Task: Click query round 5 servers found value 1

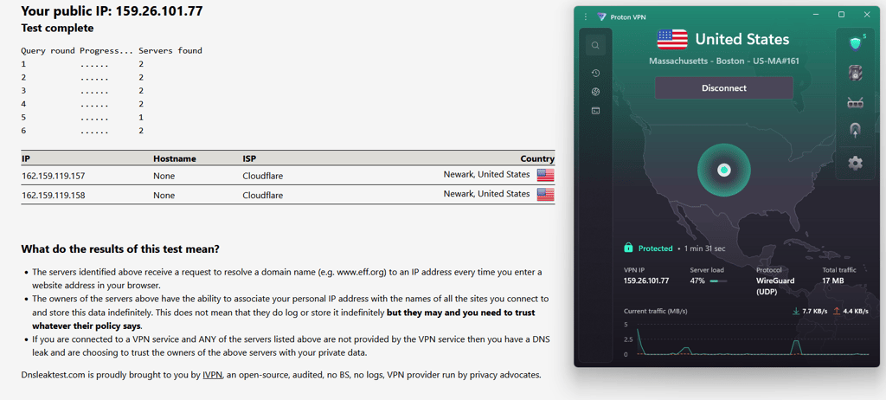Action: [x=141, y=118]
